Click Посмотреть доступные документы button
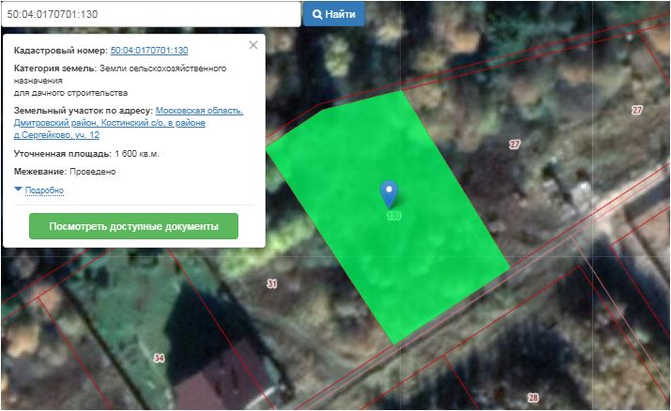The width and height of the screenshot is (671, 411). coord(133,226)
